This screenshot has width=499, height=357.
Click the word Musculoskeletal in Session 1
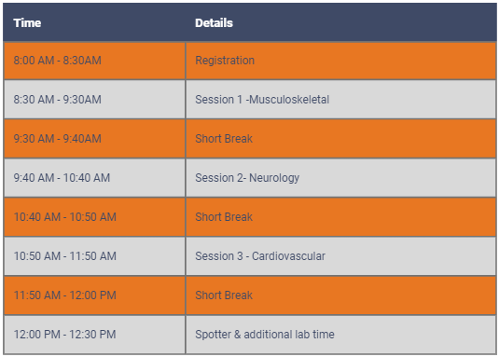[289, 100]
